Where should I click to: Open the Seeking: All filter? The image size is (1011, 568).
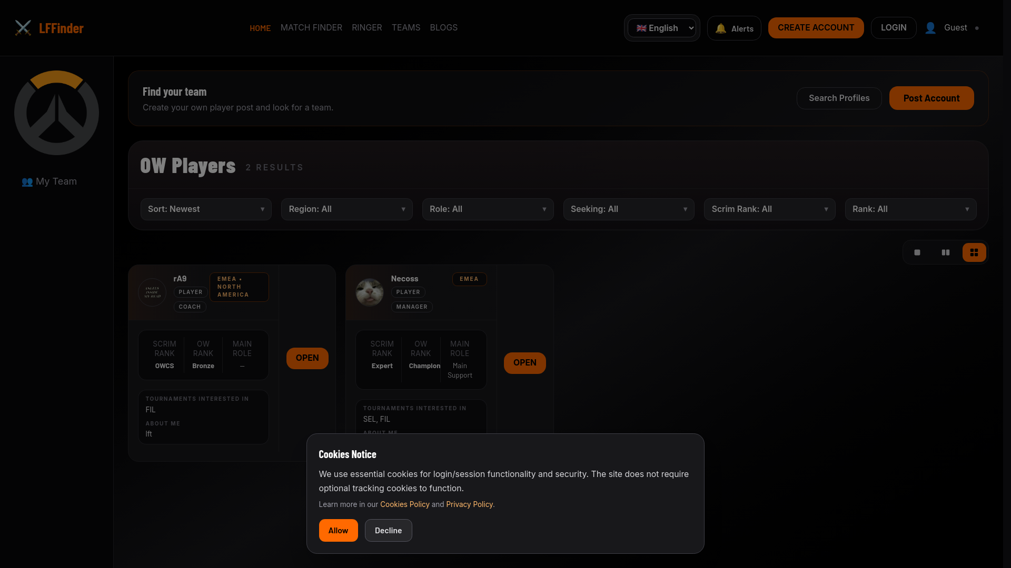click(x=629, y=209)
